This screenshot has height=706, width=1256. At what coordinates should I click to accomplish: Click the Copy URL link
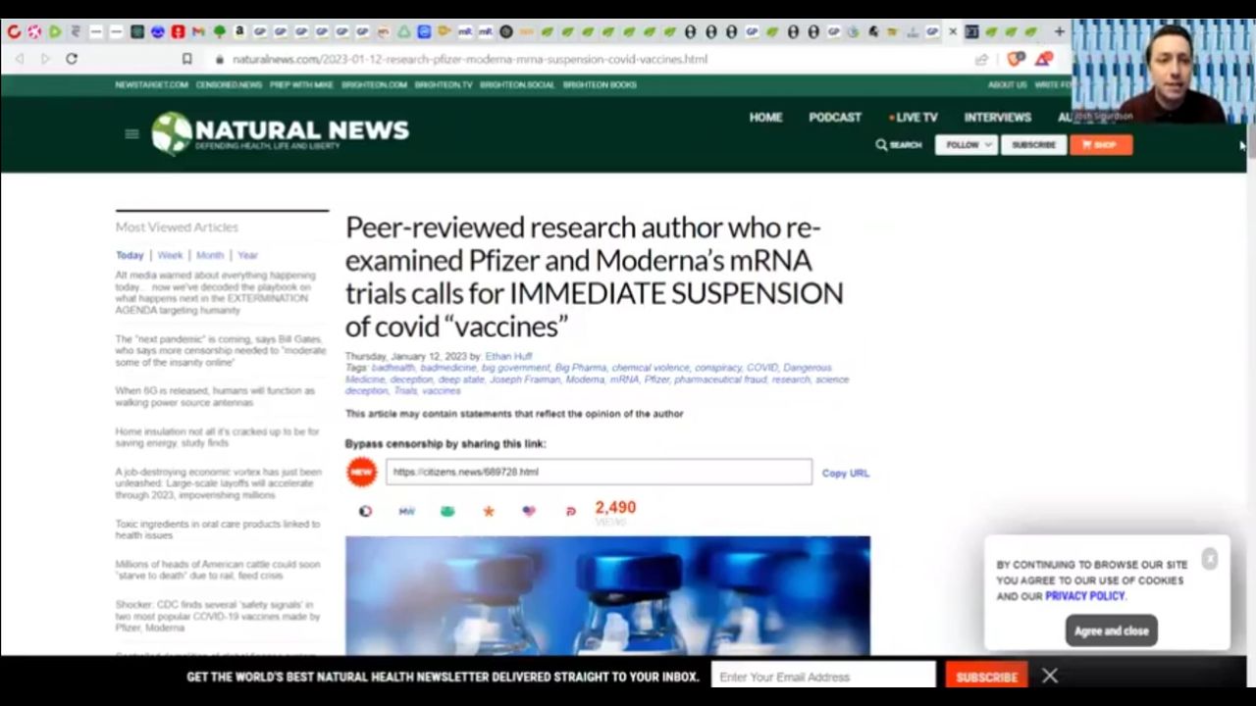(845, 473)
